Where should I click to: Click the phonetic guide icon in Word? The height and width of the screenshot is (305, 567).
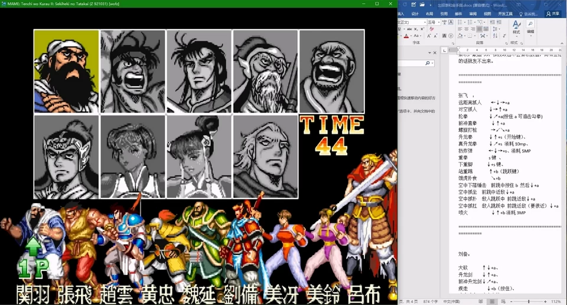444,22
